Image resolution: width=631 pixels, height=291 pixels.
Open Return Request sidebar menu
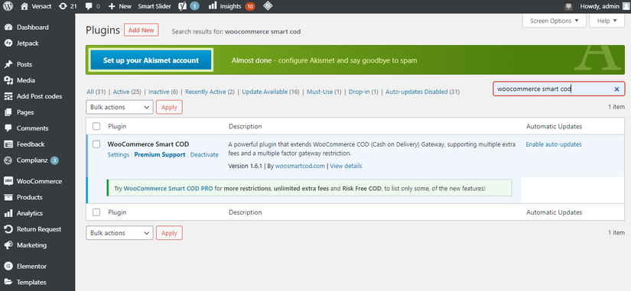pyautogui.click(x=39, y=229)
